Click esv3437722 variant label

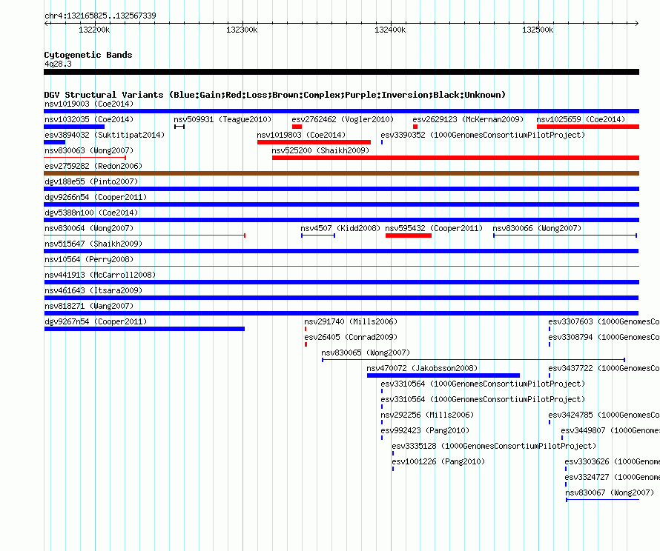tap(604, 368)
